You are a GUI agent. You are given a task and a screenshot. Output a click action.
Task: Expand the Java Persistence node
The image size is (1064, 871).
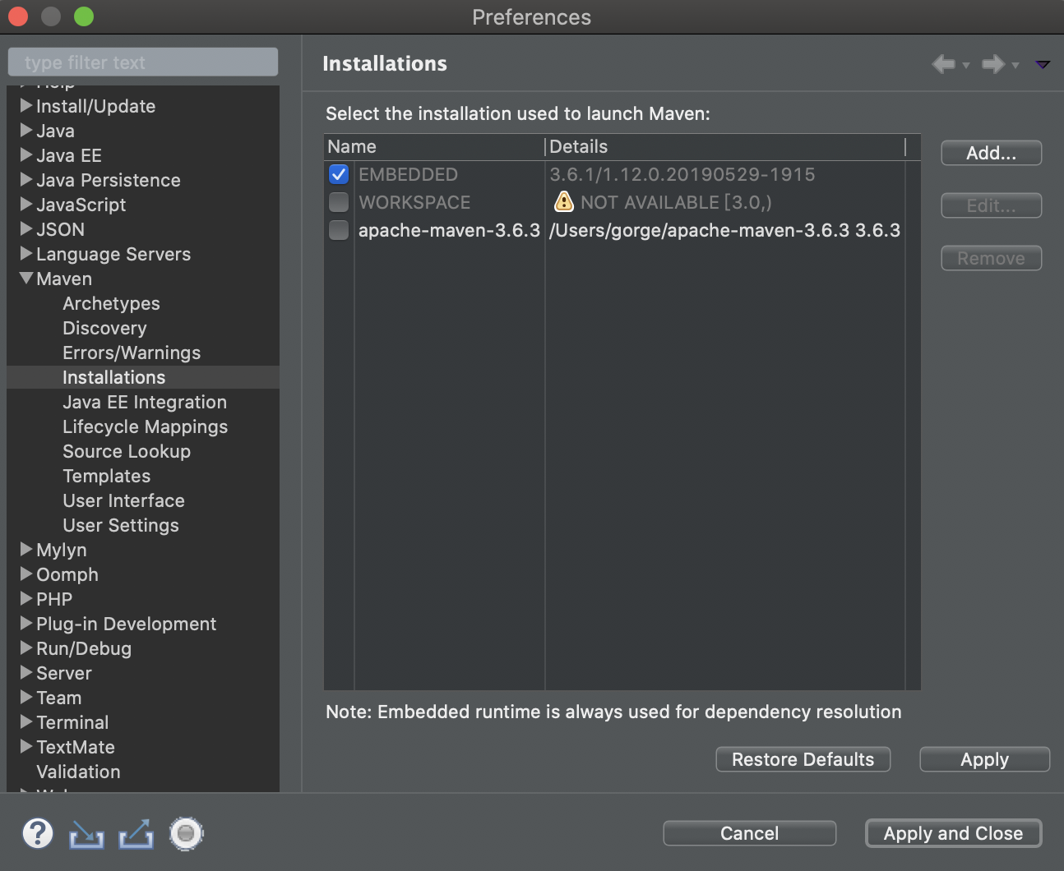click(26, 179)
